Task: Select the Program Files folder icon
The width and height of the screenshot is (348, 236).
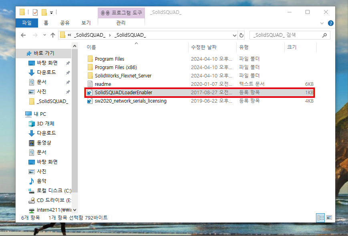Action: pos(90,59)
